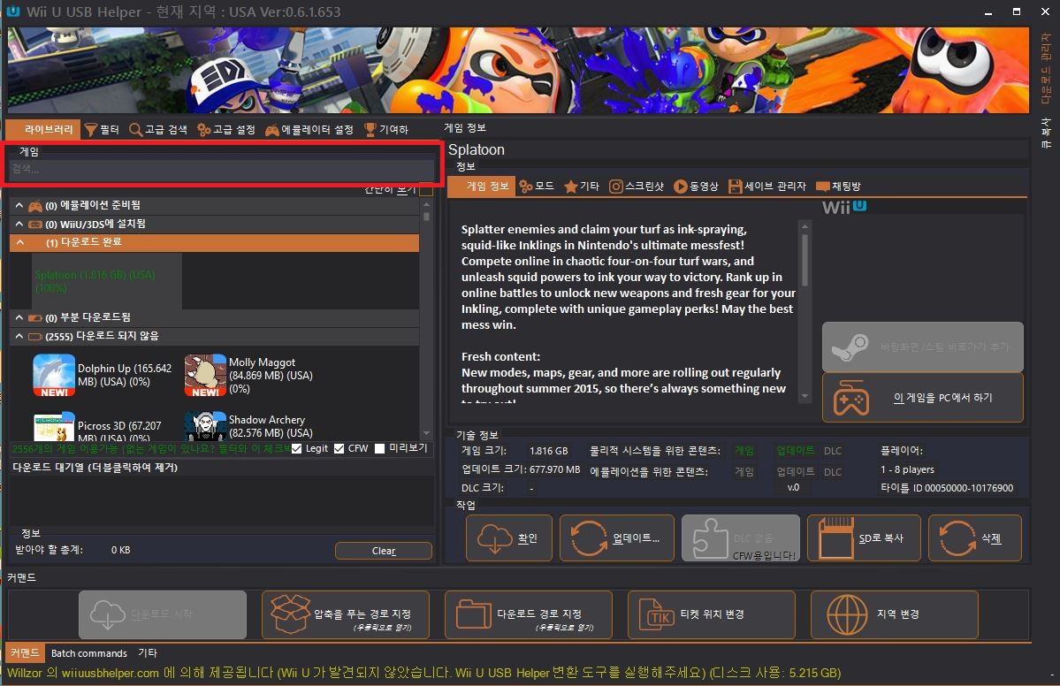Viewport: 1060px width, 686px height.
Task: Click the scroll-down arrow of description
Action: (805, 397)
